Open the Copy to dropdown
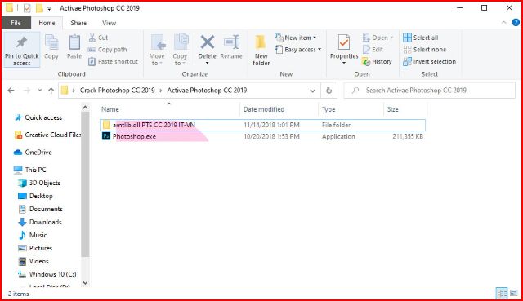 (x=180, y=50)
